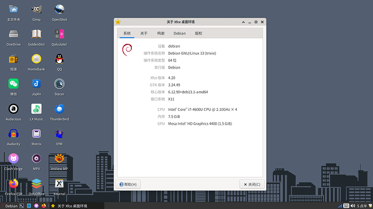
Task: Open the MPV player icon
Action: 36,159
